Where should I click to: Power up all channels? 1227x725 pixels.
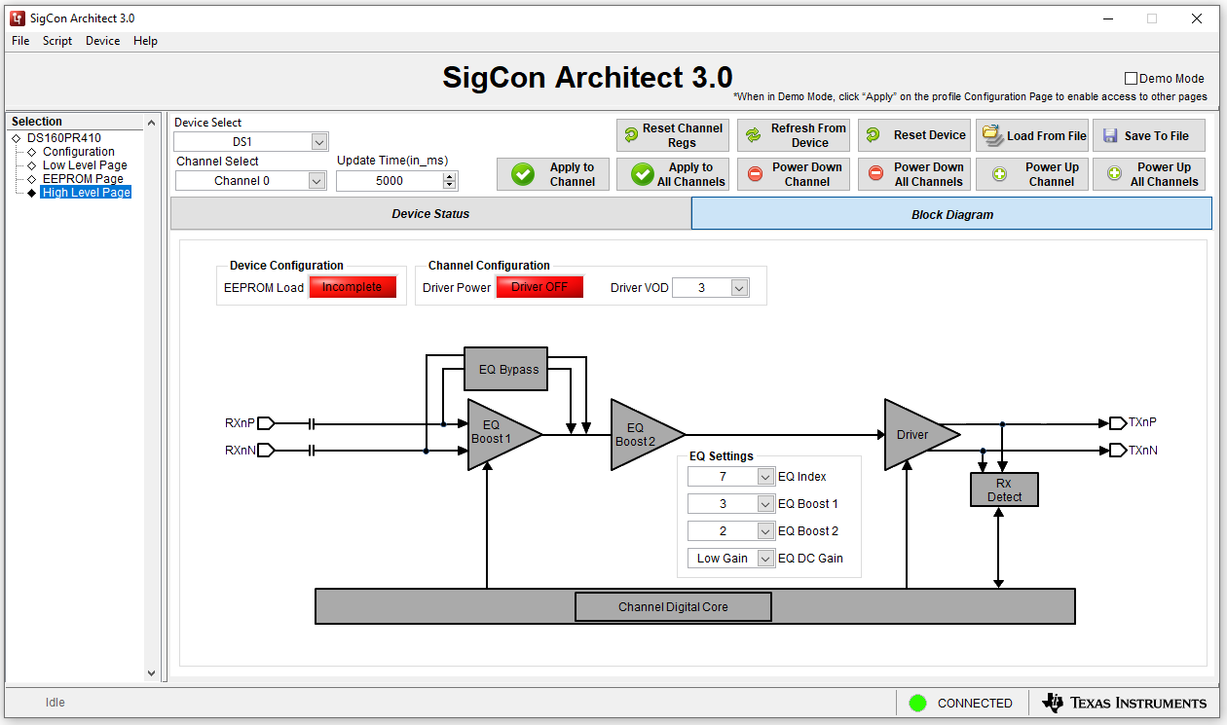click(x=1148, y=174)
